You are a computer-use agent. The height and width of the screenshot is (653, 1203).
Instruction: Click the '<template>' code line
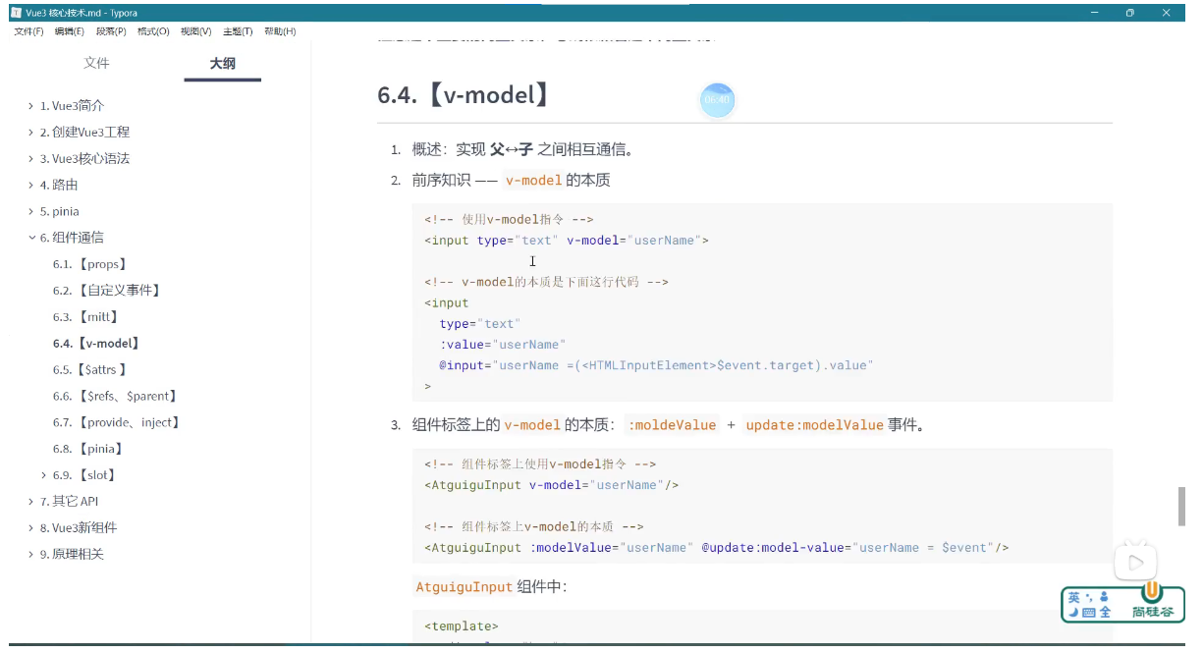pos(461,626)
